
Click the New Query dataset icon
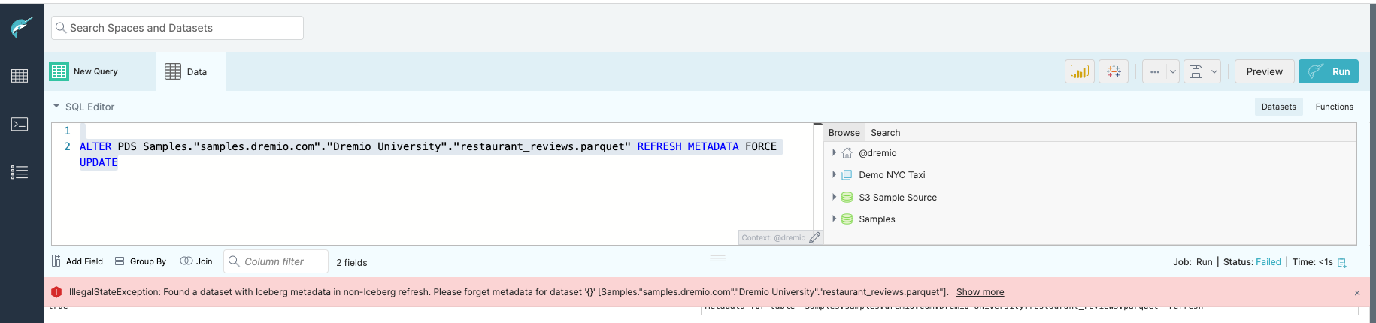(59, 71)
